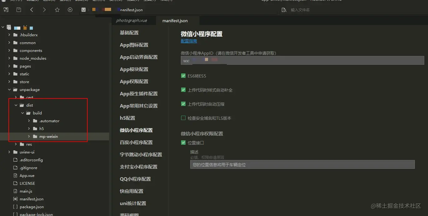428x216 pixels.
Task: Expand the static folder chevron
Action: [9, 74]
